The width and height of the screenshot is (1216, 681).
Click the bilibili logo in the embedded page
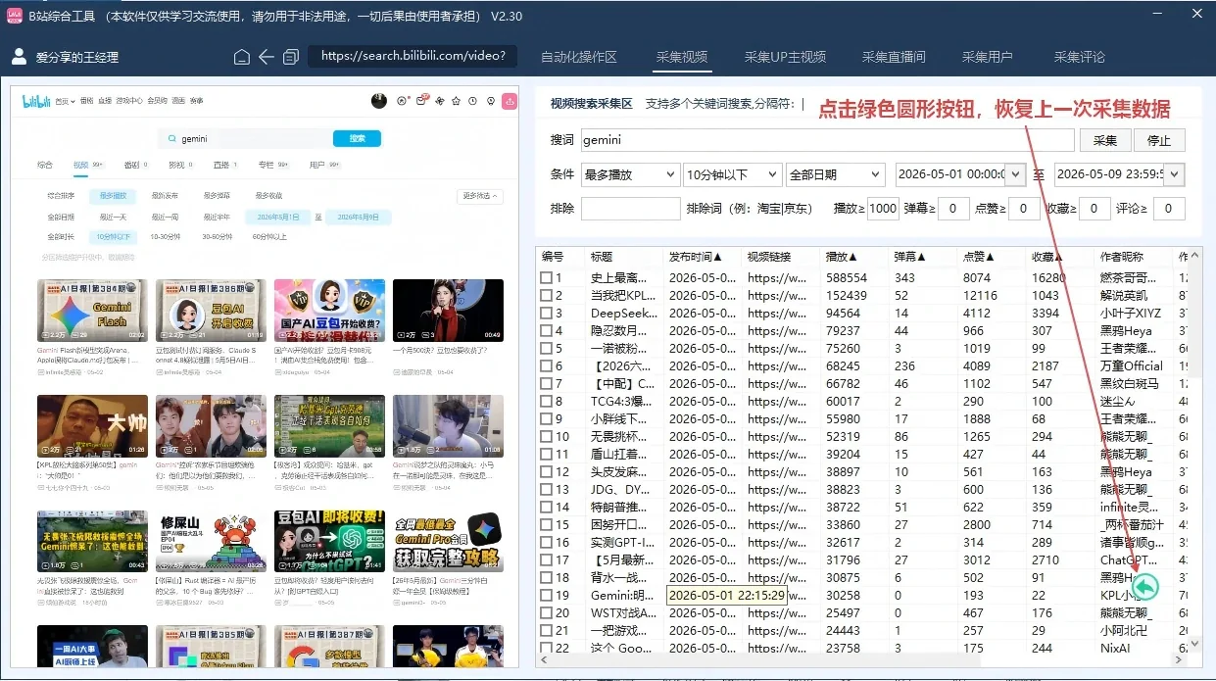click(x=36, y=101)
